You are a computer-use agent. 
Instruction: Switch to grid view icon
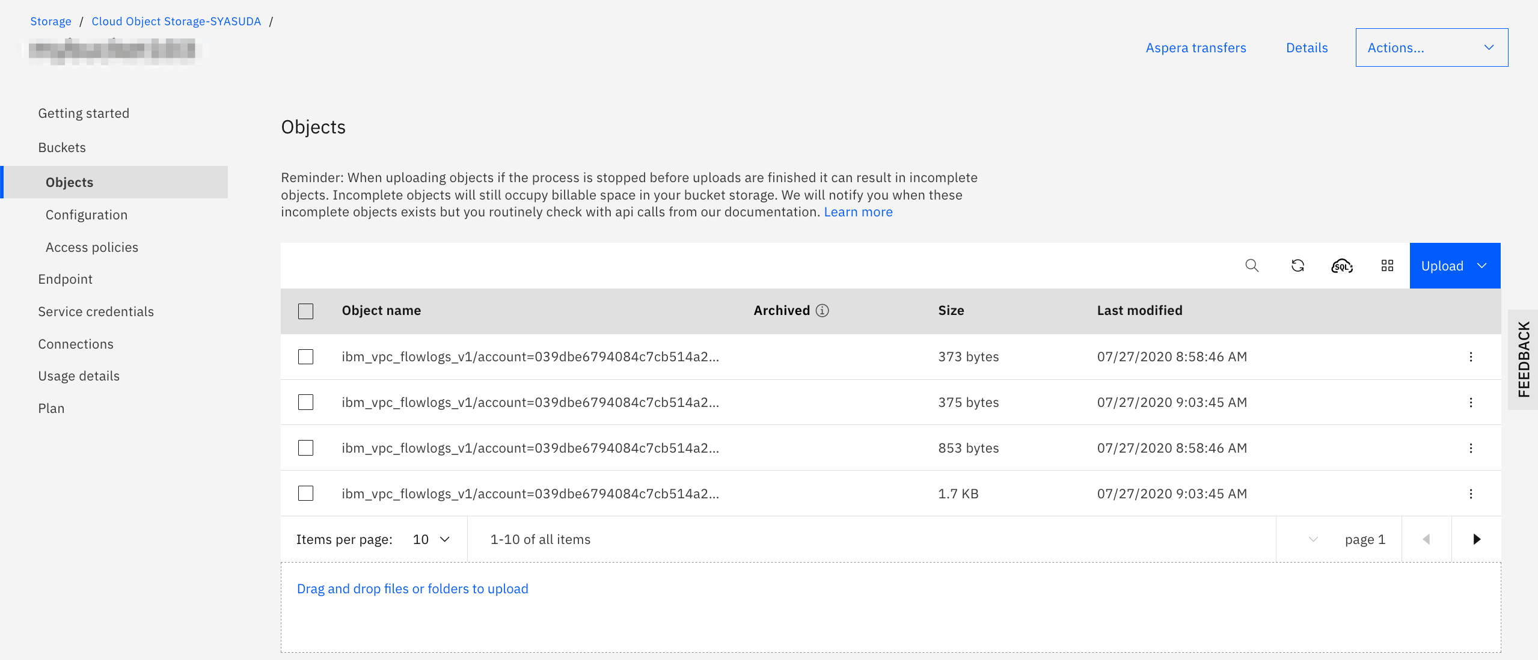click(x=1387, y=266)
